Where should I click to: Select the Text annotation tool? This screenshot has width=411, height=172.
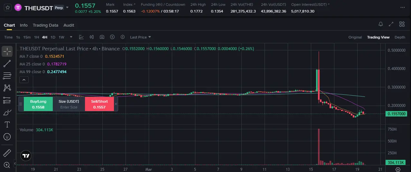(x=7, y=125)
